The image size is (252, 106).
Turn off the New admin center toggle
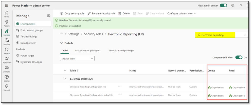(x=223, y=6)
